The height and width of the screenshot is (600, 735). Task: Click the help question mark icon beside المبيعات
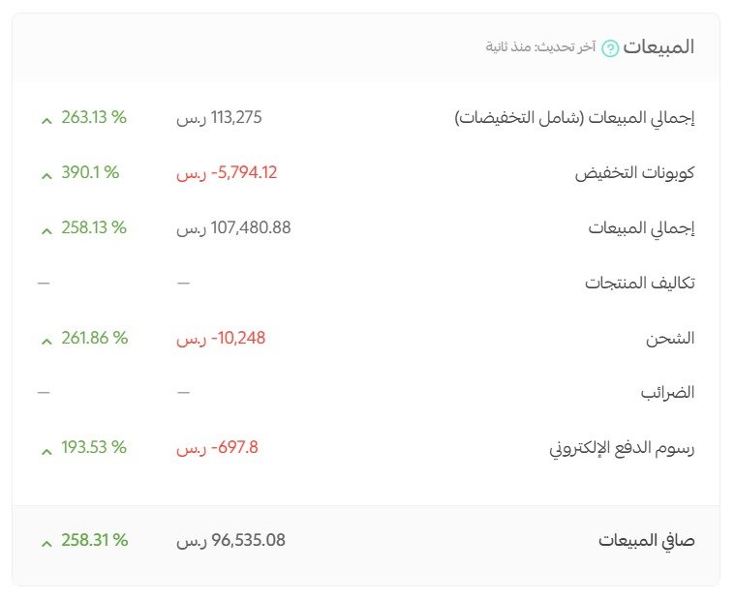pos(610,48)
